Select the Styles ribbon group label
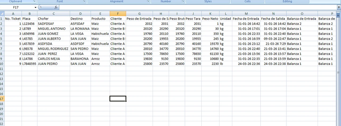 pos(208,1)
